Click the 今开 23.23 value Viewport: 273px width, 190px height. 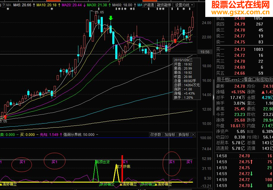pos(240,114)
